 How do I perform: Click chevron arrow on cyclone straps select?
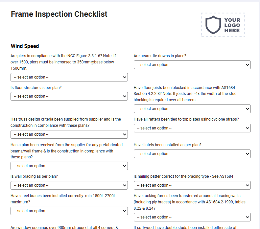247,128
